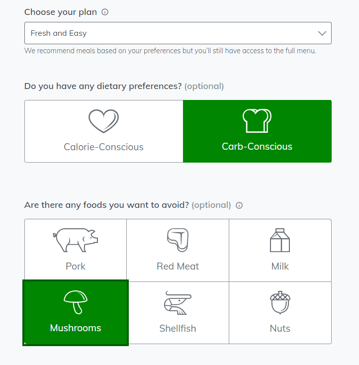Click the bread loaf icon for Carb-Conscious

(x=257, y=120)
